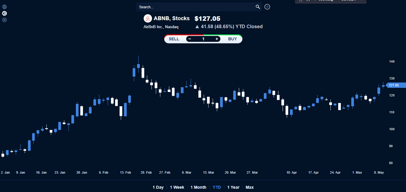Click the plus circle add icon
The height and width of the screenshot is (192, 406).
267,7
